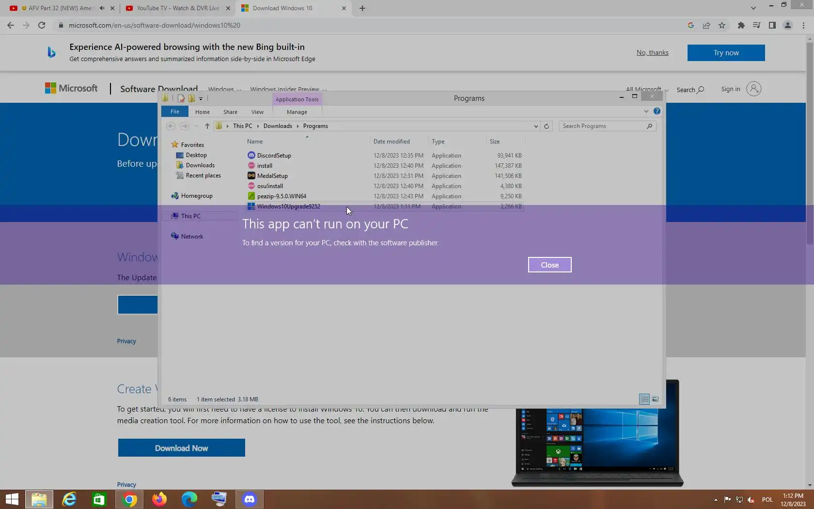Click the Try now Bing button
This screenshot has width=814, height=509.
tap(726, 53)
